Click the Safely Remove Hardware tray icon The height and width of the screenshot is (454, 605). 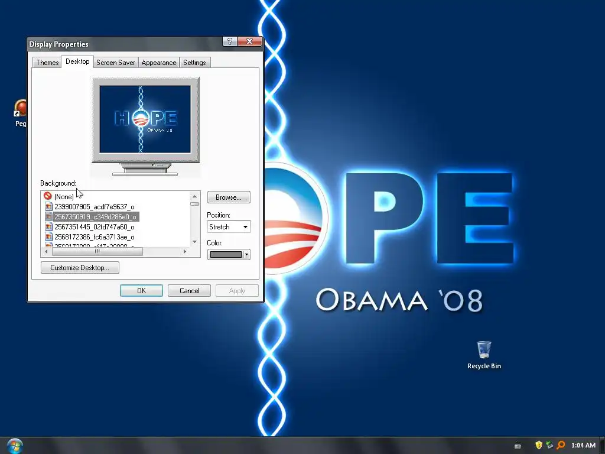coord(549,445)
